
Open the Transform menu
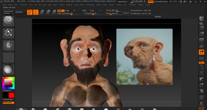pos(132,5)
